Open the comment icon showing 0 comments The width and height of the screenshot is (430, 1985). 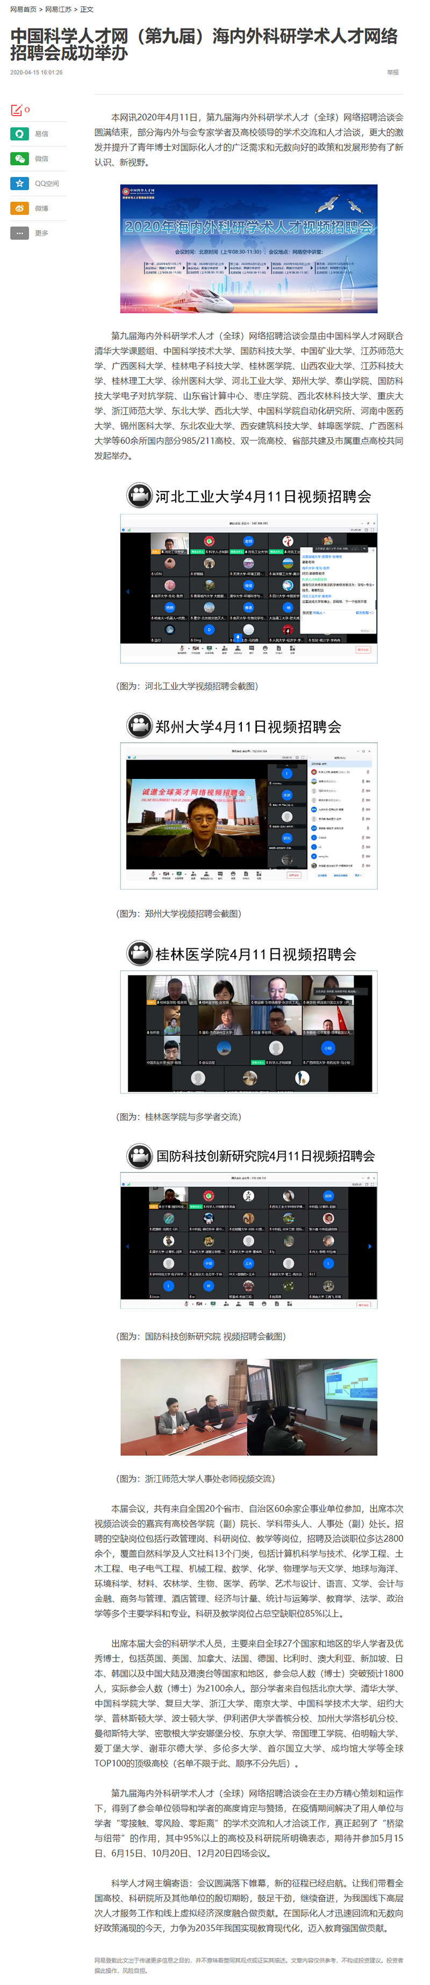click(20, 110)
